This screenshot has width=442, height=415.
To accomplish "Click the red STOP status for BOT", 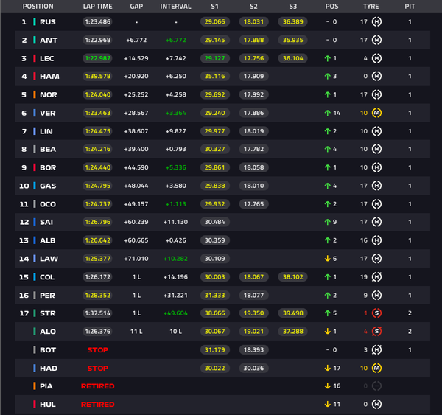I will tap(97, 350).
